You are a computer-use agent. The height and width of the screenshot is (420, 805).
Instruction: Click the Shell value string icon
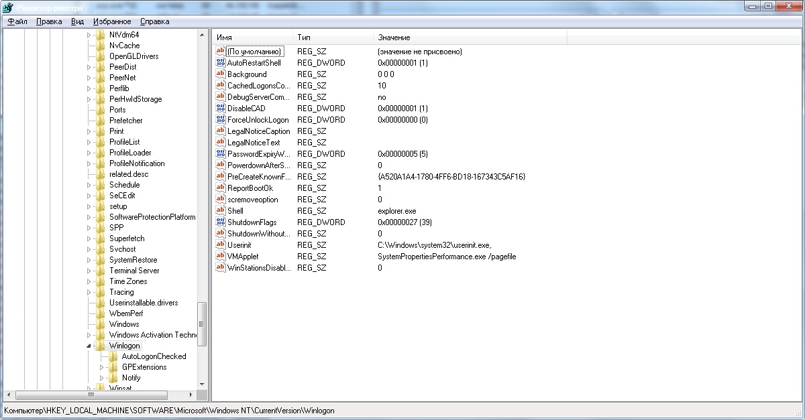[x=220, y=211]
